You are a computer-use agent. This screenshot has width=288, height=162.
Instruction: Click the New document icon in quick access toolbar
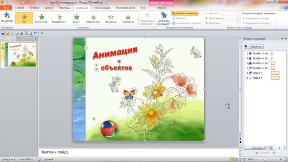17,33
